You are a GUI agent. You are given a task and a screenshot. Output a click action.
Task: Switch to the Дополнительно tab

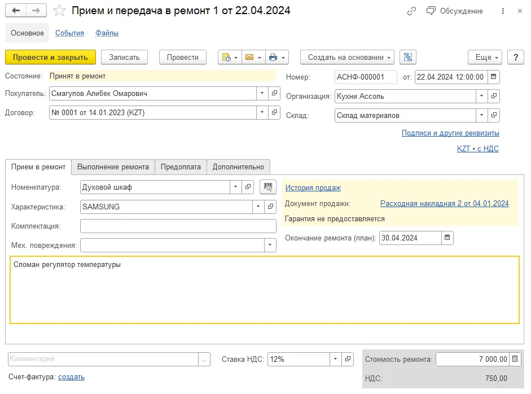238,167
